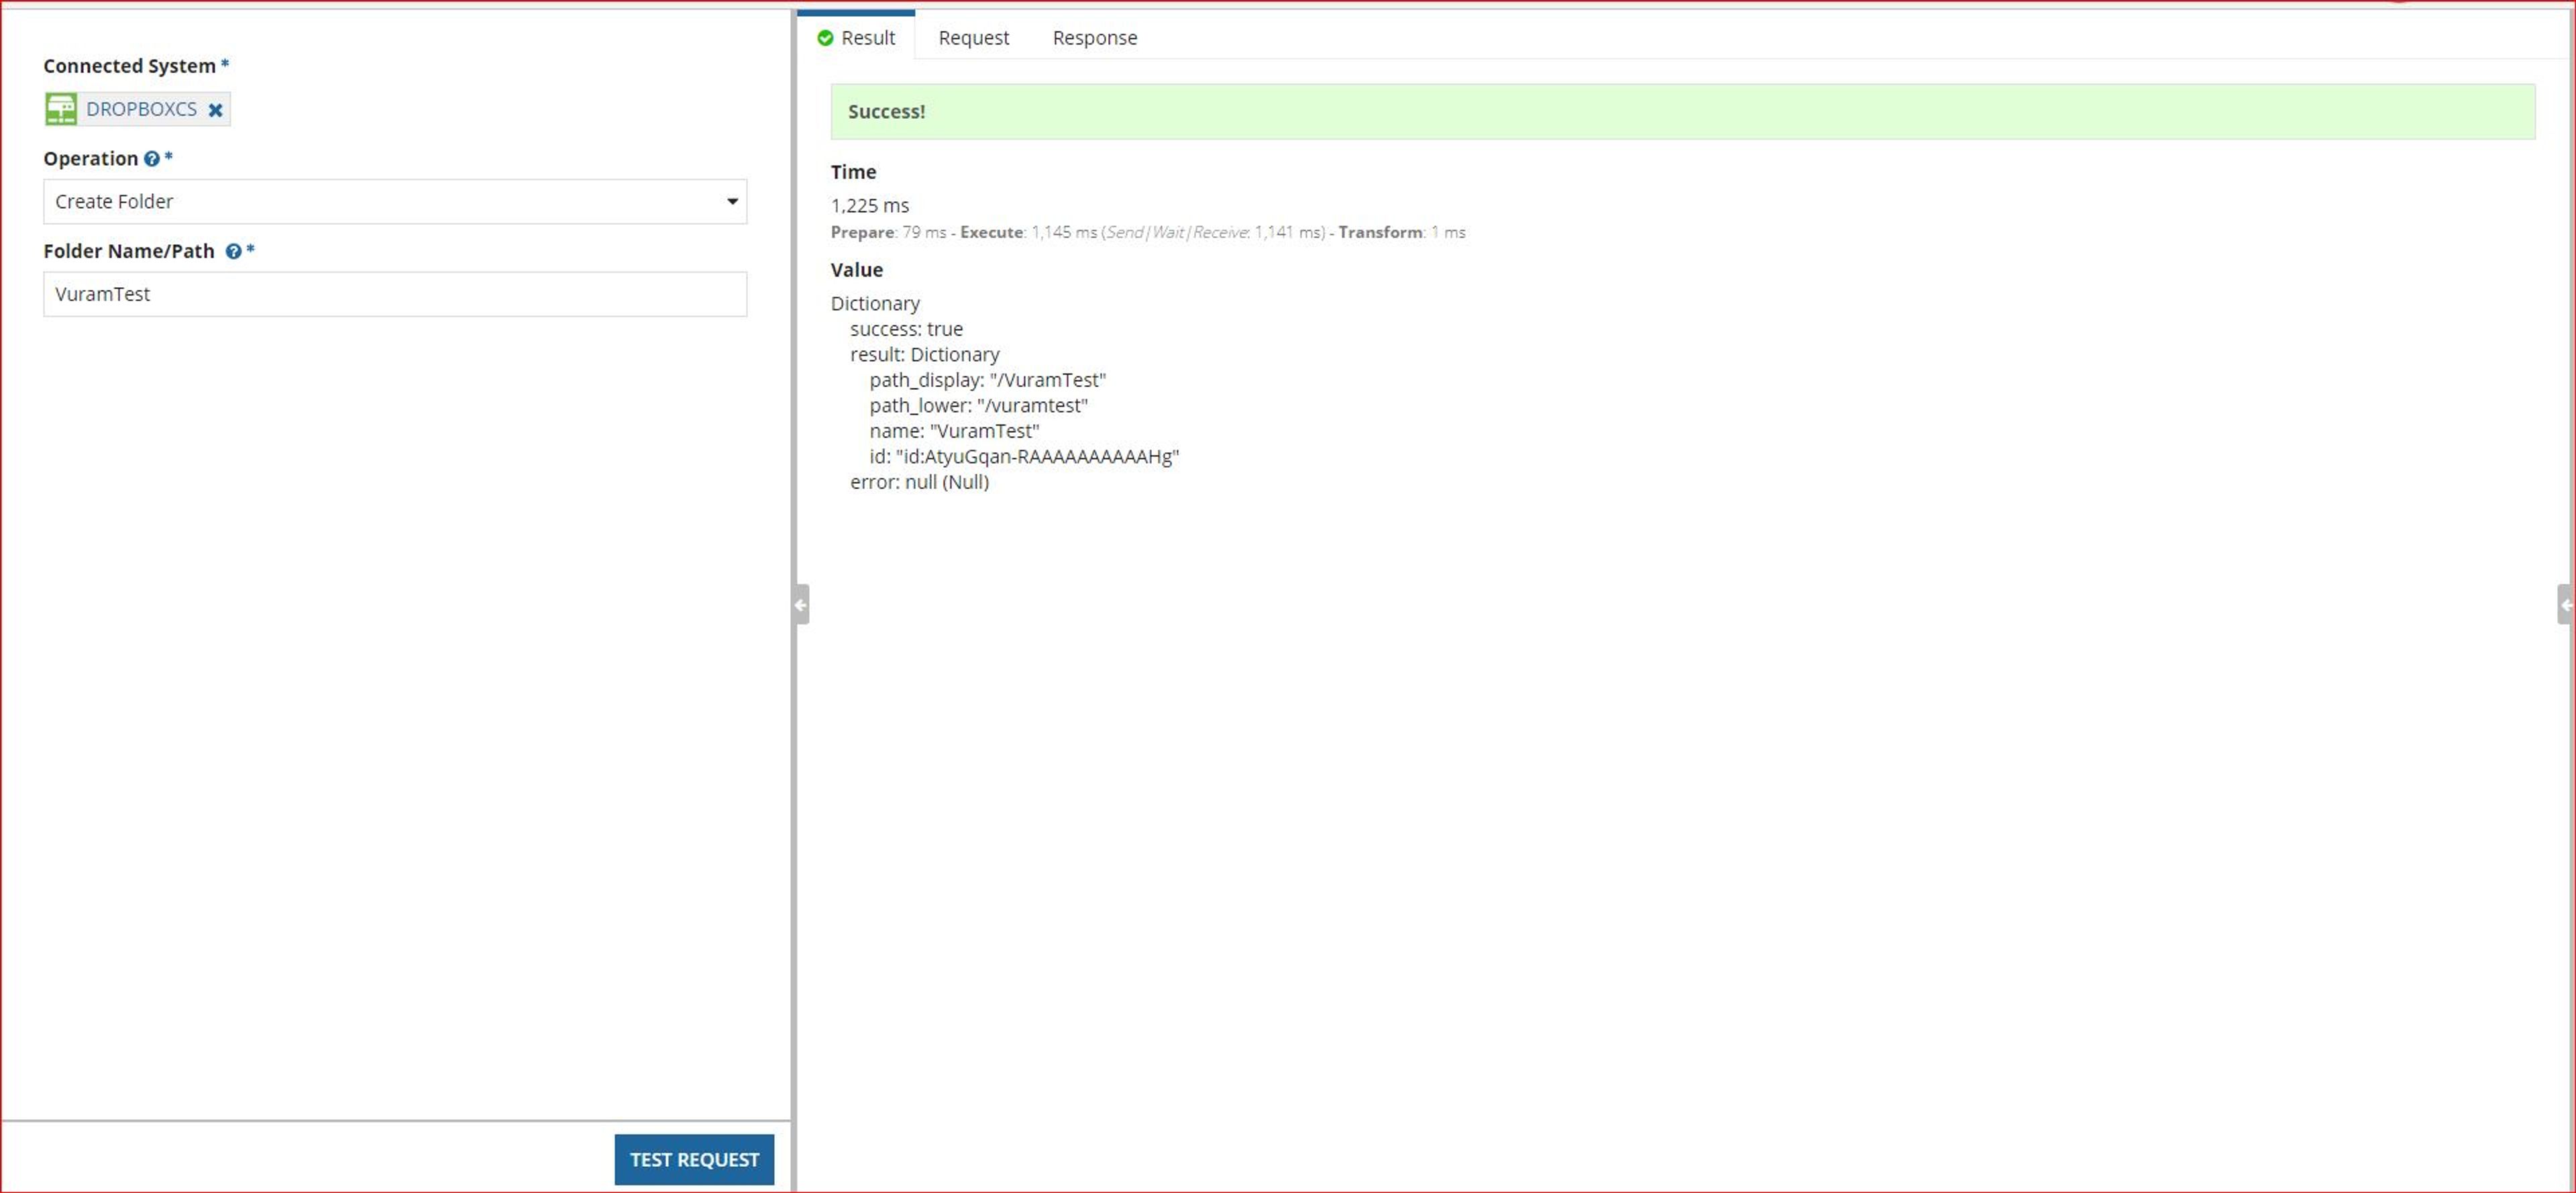Click the Time heading
The width and height of the screenshot is (2576, 1193).
click(853, 172)
